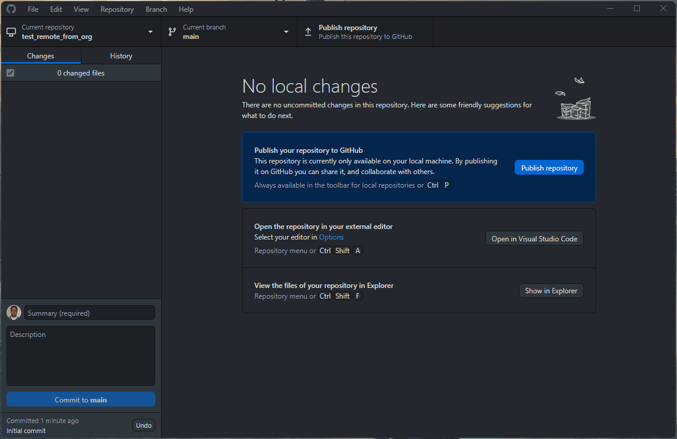
Task: Click 'View the files of your repository' heading
Action: pos(324,286)
